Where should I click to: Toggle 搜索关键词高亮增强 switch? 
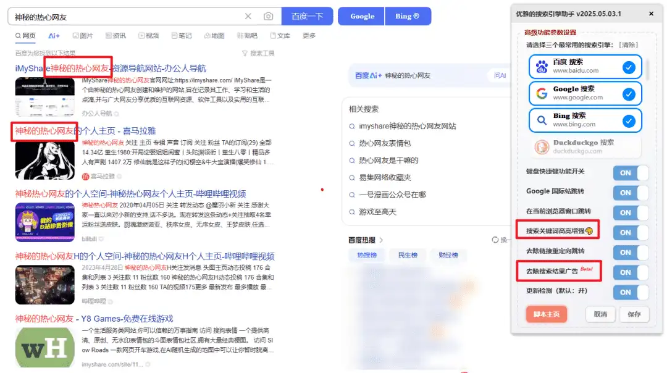click(631, 233)
